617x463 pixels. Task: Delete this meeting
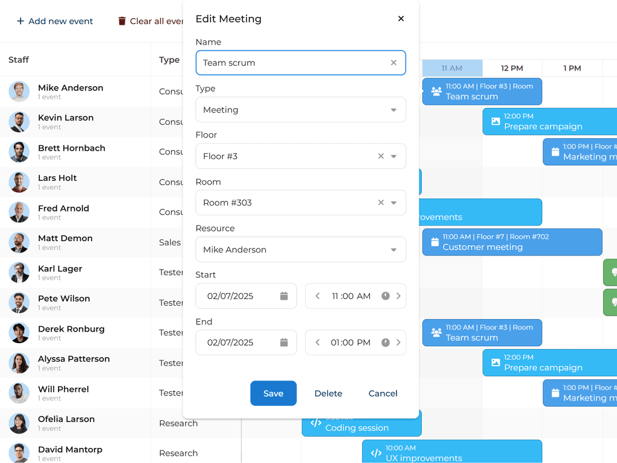click(328, 393)
